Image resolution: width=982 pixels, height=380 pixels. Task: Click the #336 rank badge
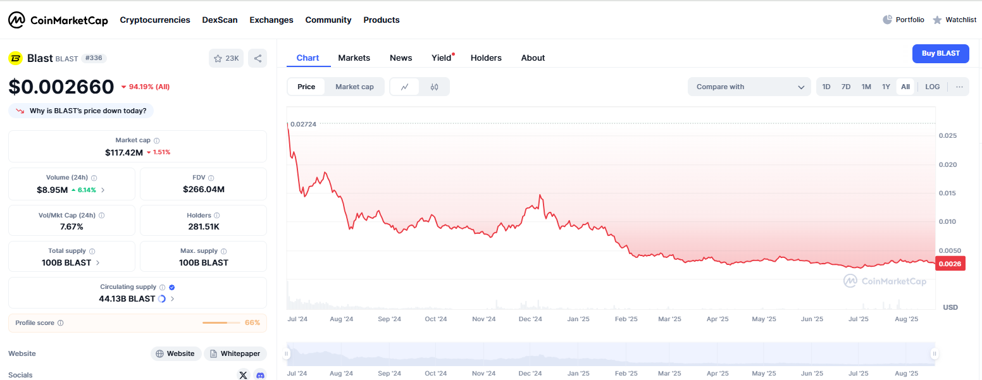(x=94, y=58)
